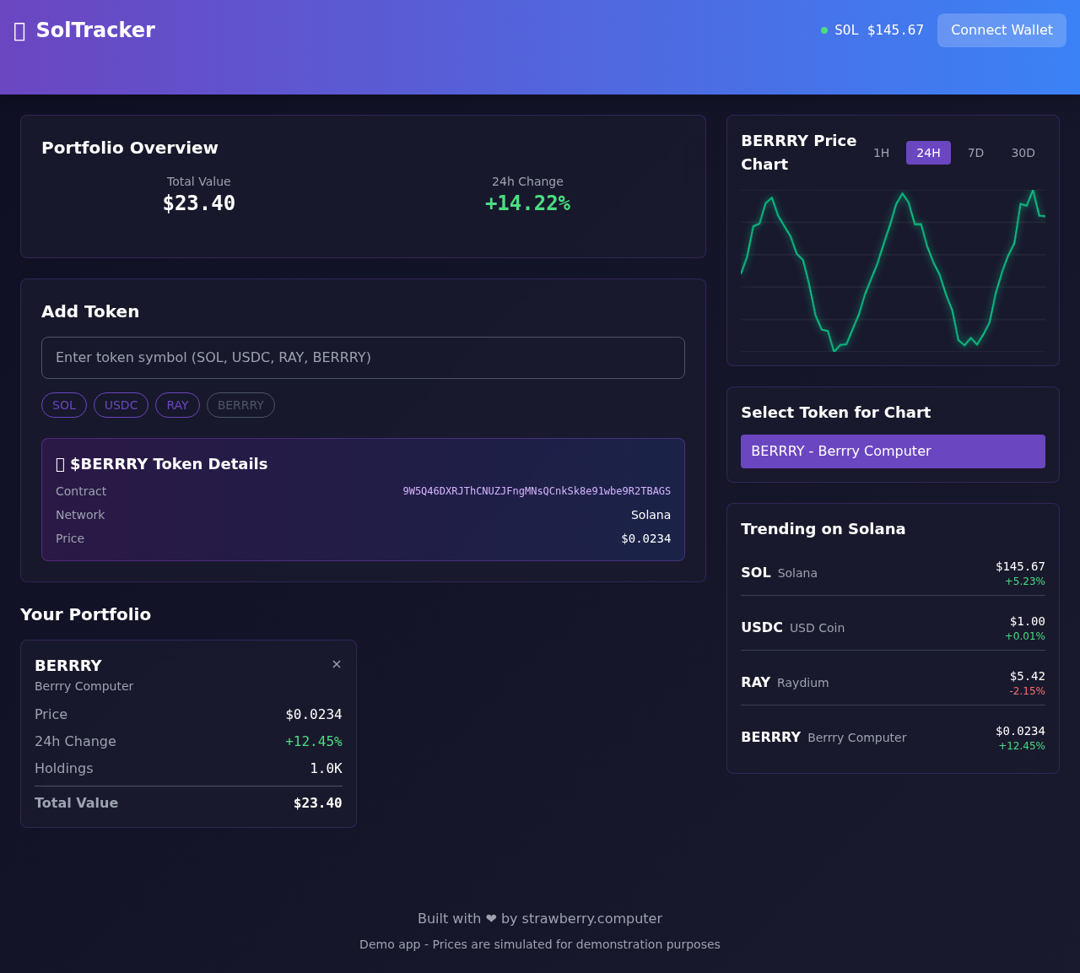The height and width of the screenshot is (973, 1080).
Task: Expand the $BERRRY Token Details card
Action: click(363, 463)
